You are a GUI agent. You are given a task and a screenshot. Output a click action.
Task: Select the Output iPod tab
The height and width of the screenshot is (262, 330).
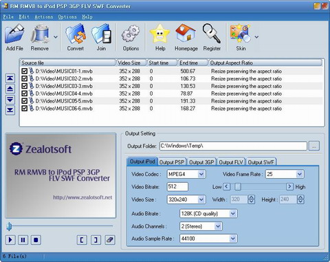pyautogui.click(x=142, y=162)
